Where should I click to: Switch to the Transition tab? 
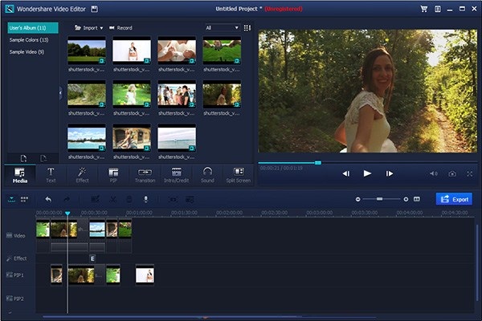click(145, 174)
